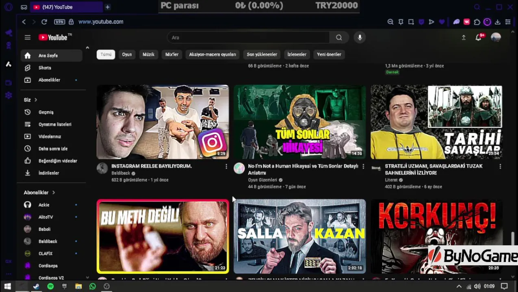Open the Windows Start button
Screen dimensions: 518x292
pos(7,286)
